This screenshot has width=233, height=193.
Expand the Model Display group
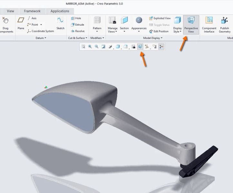[x=153, y=38]
